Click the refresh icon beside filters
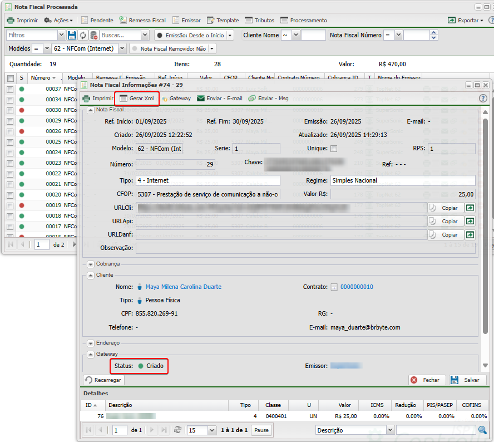This screenshot has width=494, height=442. [x=83, y=35]
